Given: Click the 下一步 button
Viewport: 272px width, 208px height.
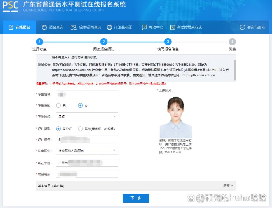Looking at the screenshot, I should coord(135,198).
